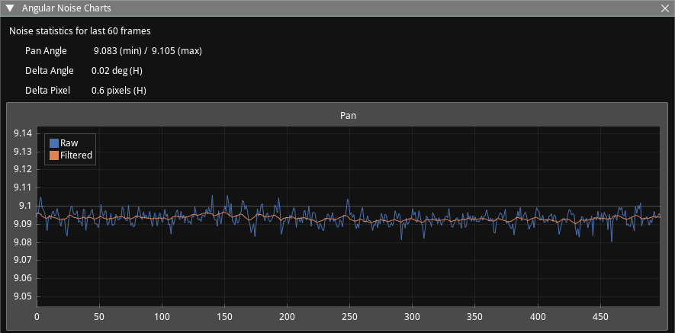Image resolution: width=675 pixels, height=333 pixels.
Task: Toggle the blue Raw legend swatch
Action: (54, 143)
